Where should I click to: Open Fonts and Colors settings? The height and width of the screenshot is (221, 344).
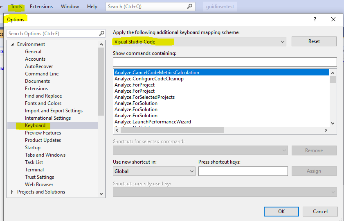pos(43,103)
